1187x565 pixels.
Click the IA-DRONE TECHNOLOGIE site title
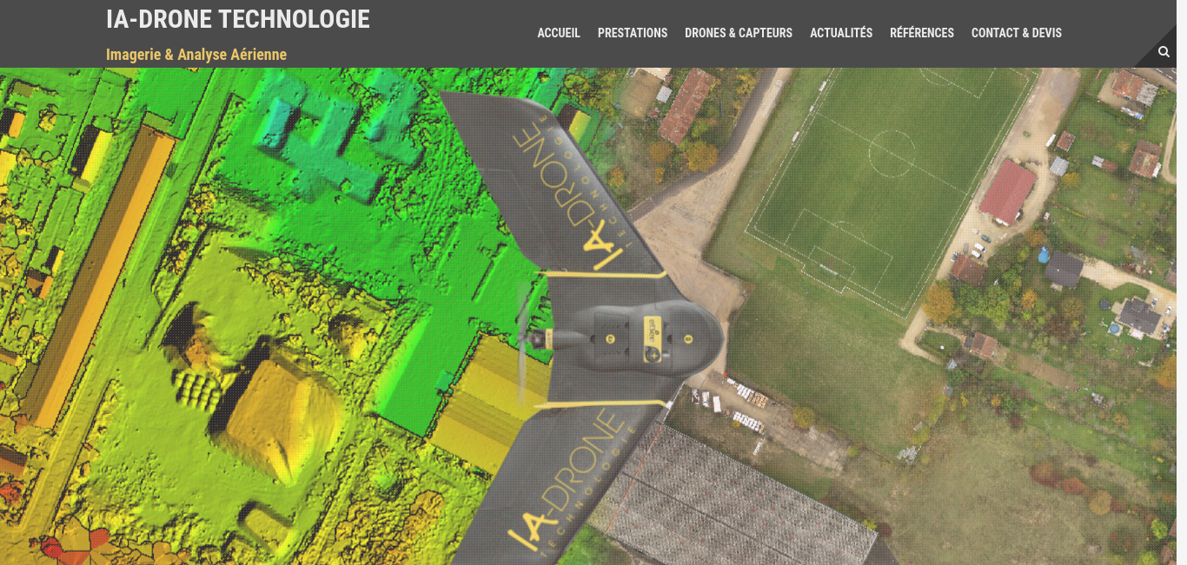click(238, 19)
